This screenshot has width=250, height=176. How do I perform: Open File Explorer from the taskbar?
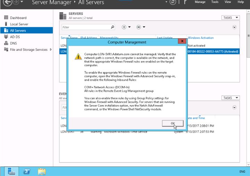click(42, 171)
